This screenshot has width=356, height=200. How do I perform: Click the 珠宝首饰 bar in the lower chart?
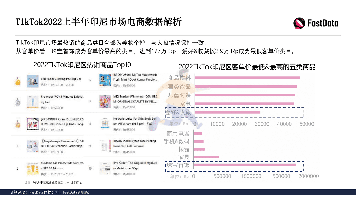point(245,165)
